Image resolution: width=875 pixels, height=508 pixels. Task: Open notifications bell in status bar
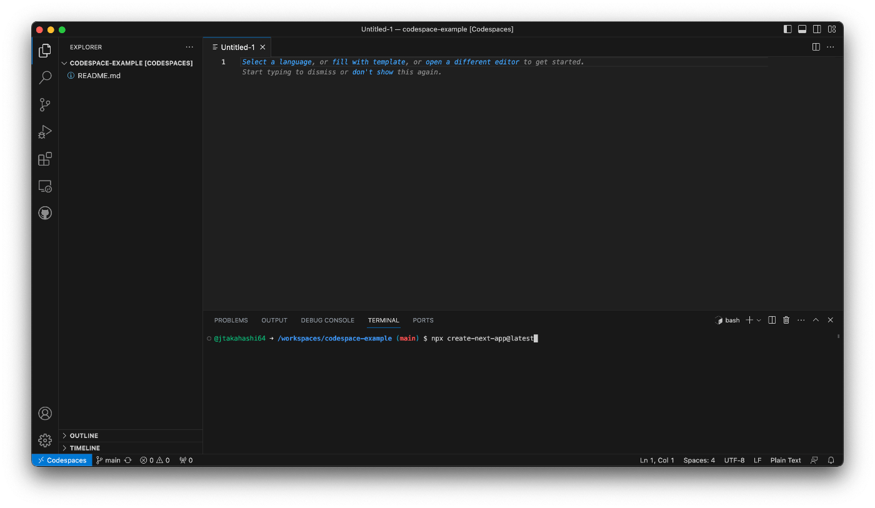831,460
